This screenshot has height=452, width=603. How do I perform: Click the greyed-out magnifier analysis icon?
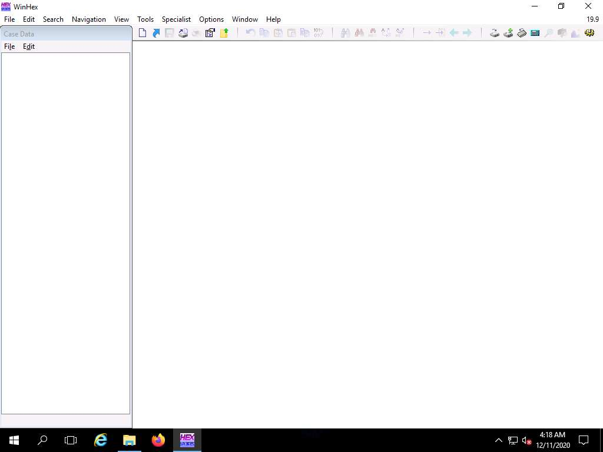(x=548, y=33)
